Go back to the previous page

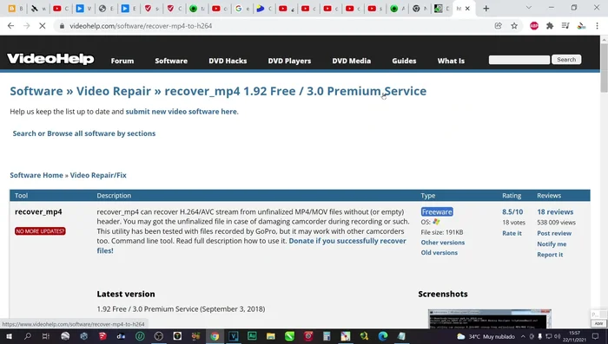coord(10,26)
